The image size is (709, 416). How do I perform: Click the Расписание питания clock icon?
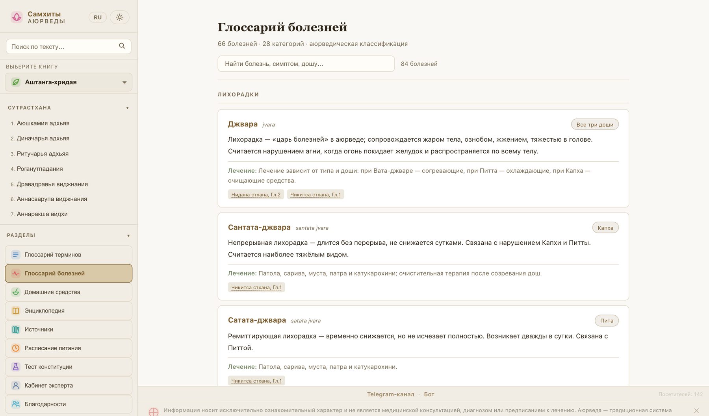tap(16, 348)
